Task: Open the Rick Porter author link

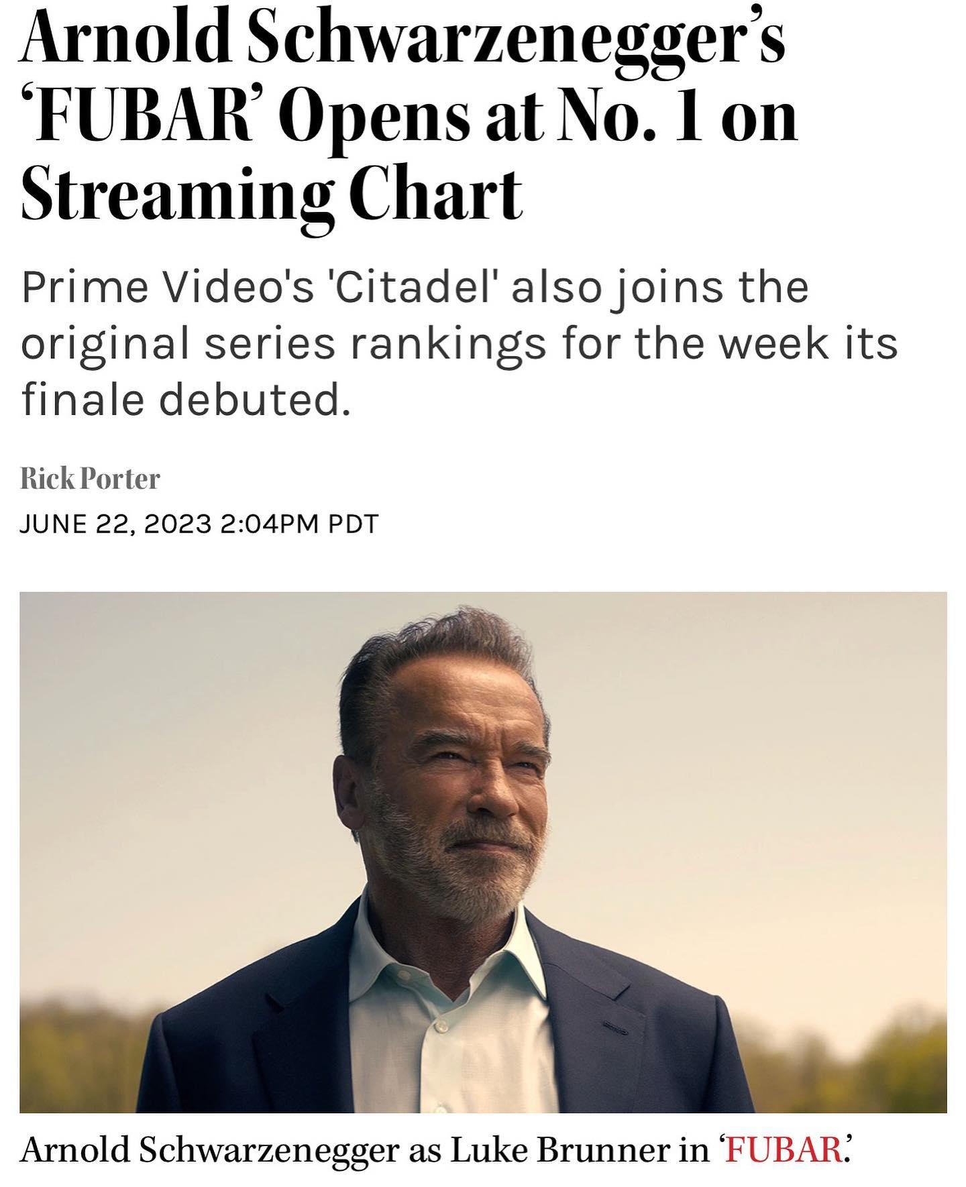Action: [x=90, y=479]
